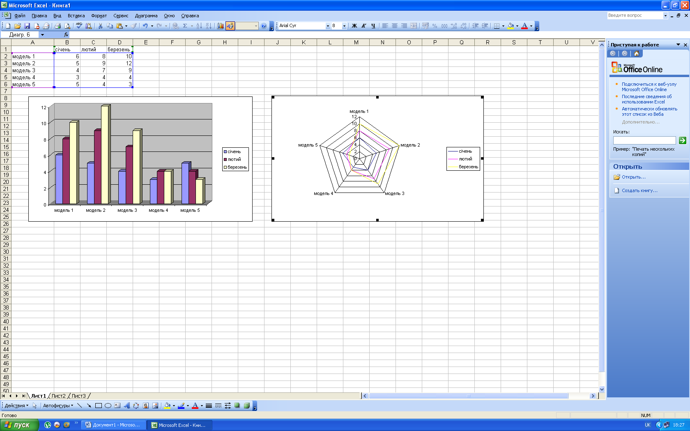This screenshot has height=431, width=690.
Task: Switch to the Лист3 sheet tab
Action: click(78, 396)
